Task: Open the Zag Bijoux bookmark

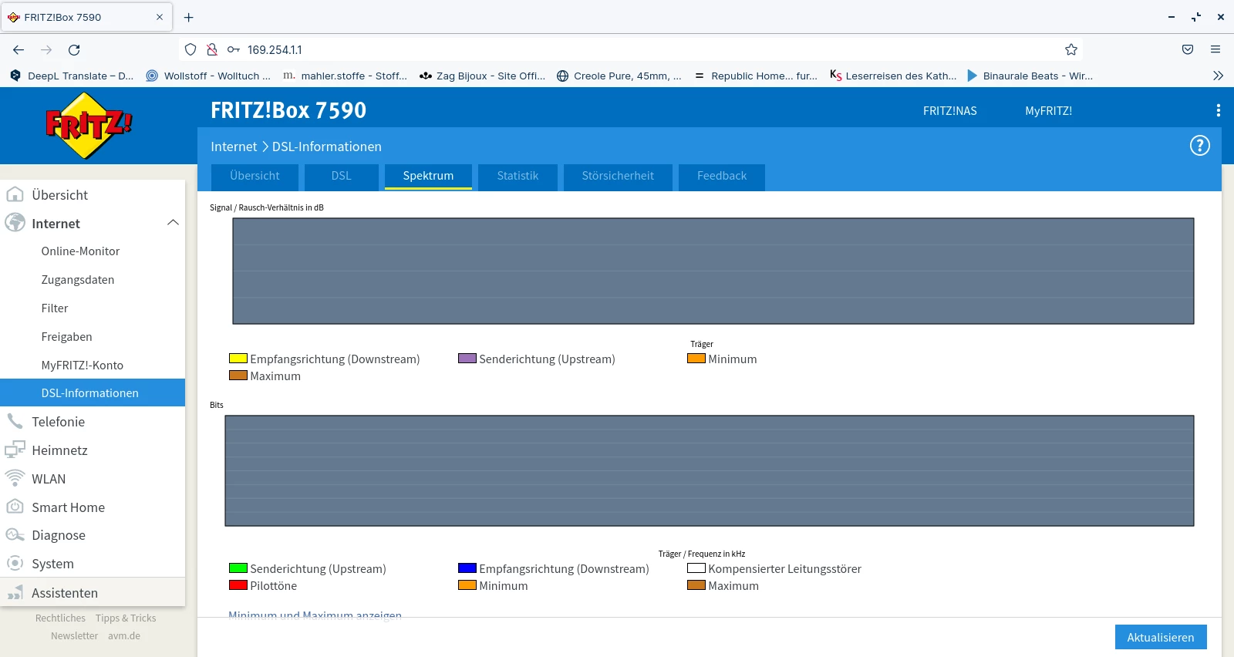Action: (482, 76)
